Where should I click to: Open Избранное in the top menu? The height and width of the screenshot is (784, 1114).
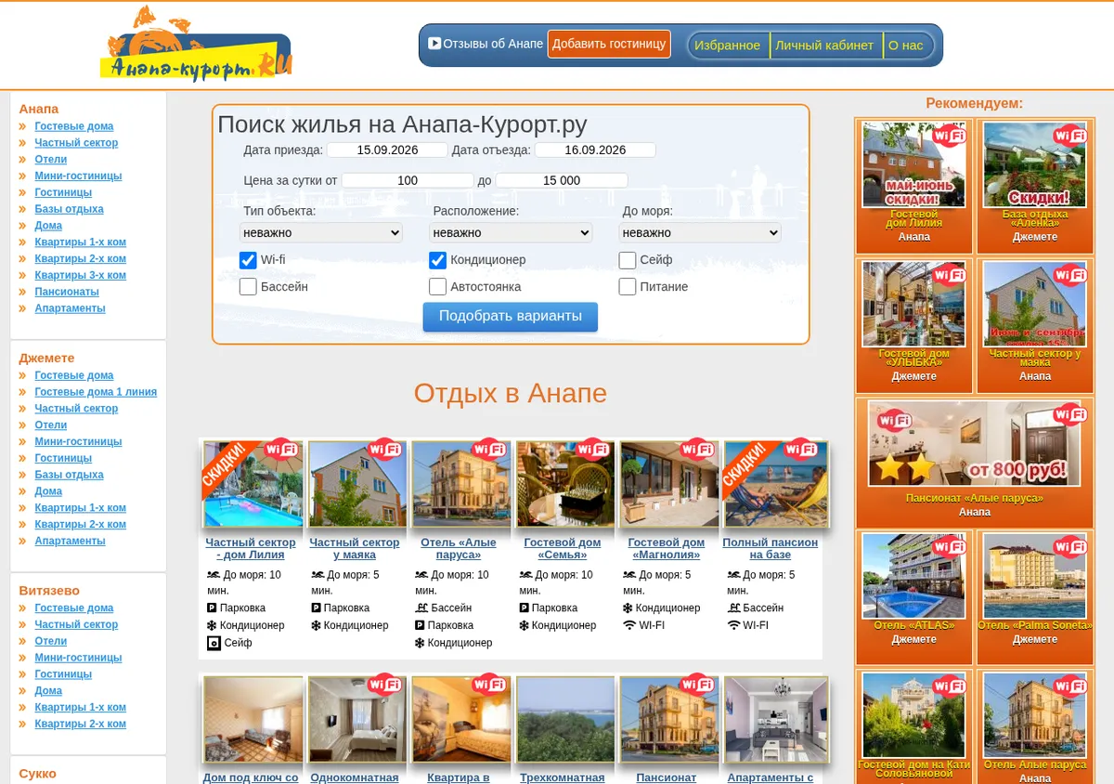coord(727,45)
